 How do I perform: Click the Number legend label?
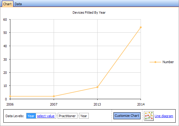coord(168,62)
